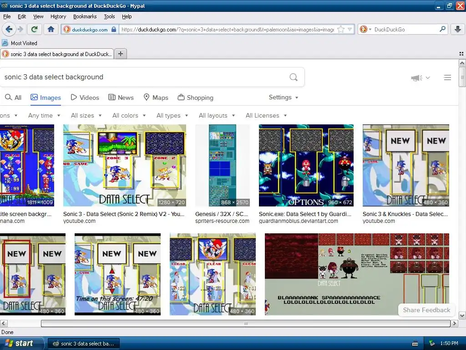
Task: Click the Mypal taskbar button 'sonic 3 data select ba...'
Action: pos(84,344)
